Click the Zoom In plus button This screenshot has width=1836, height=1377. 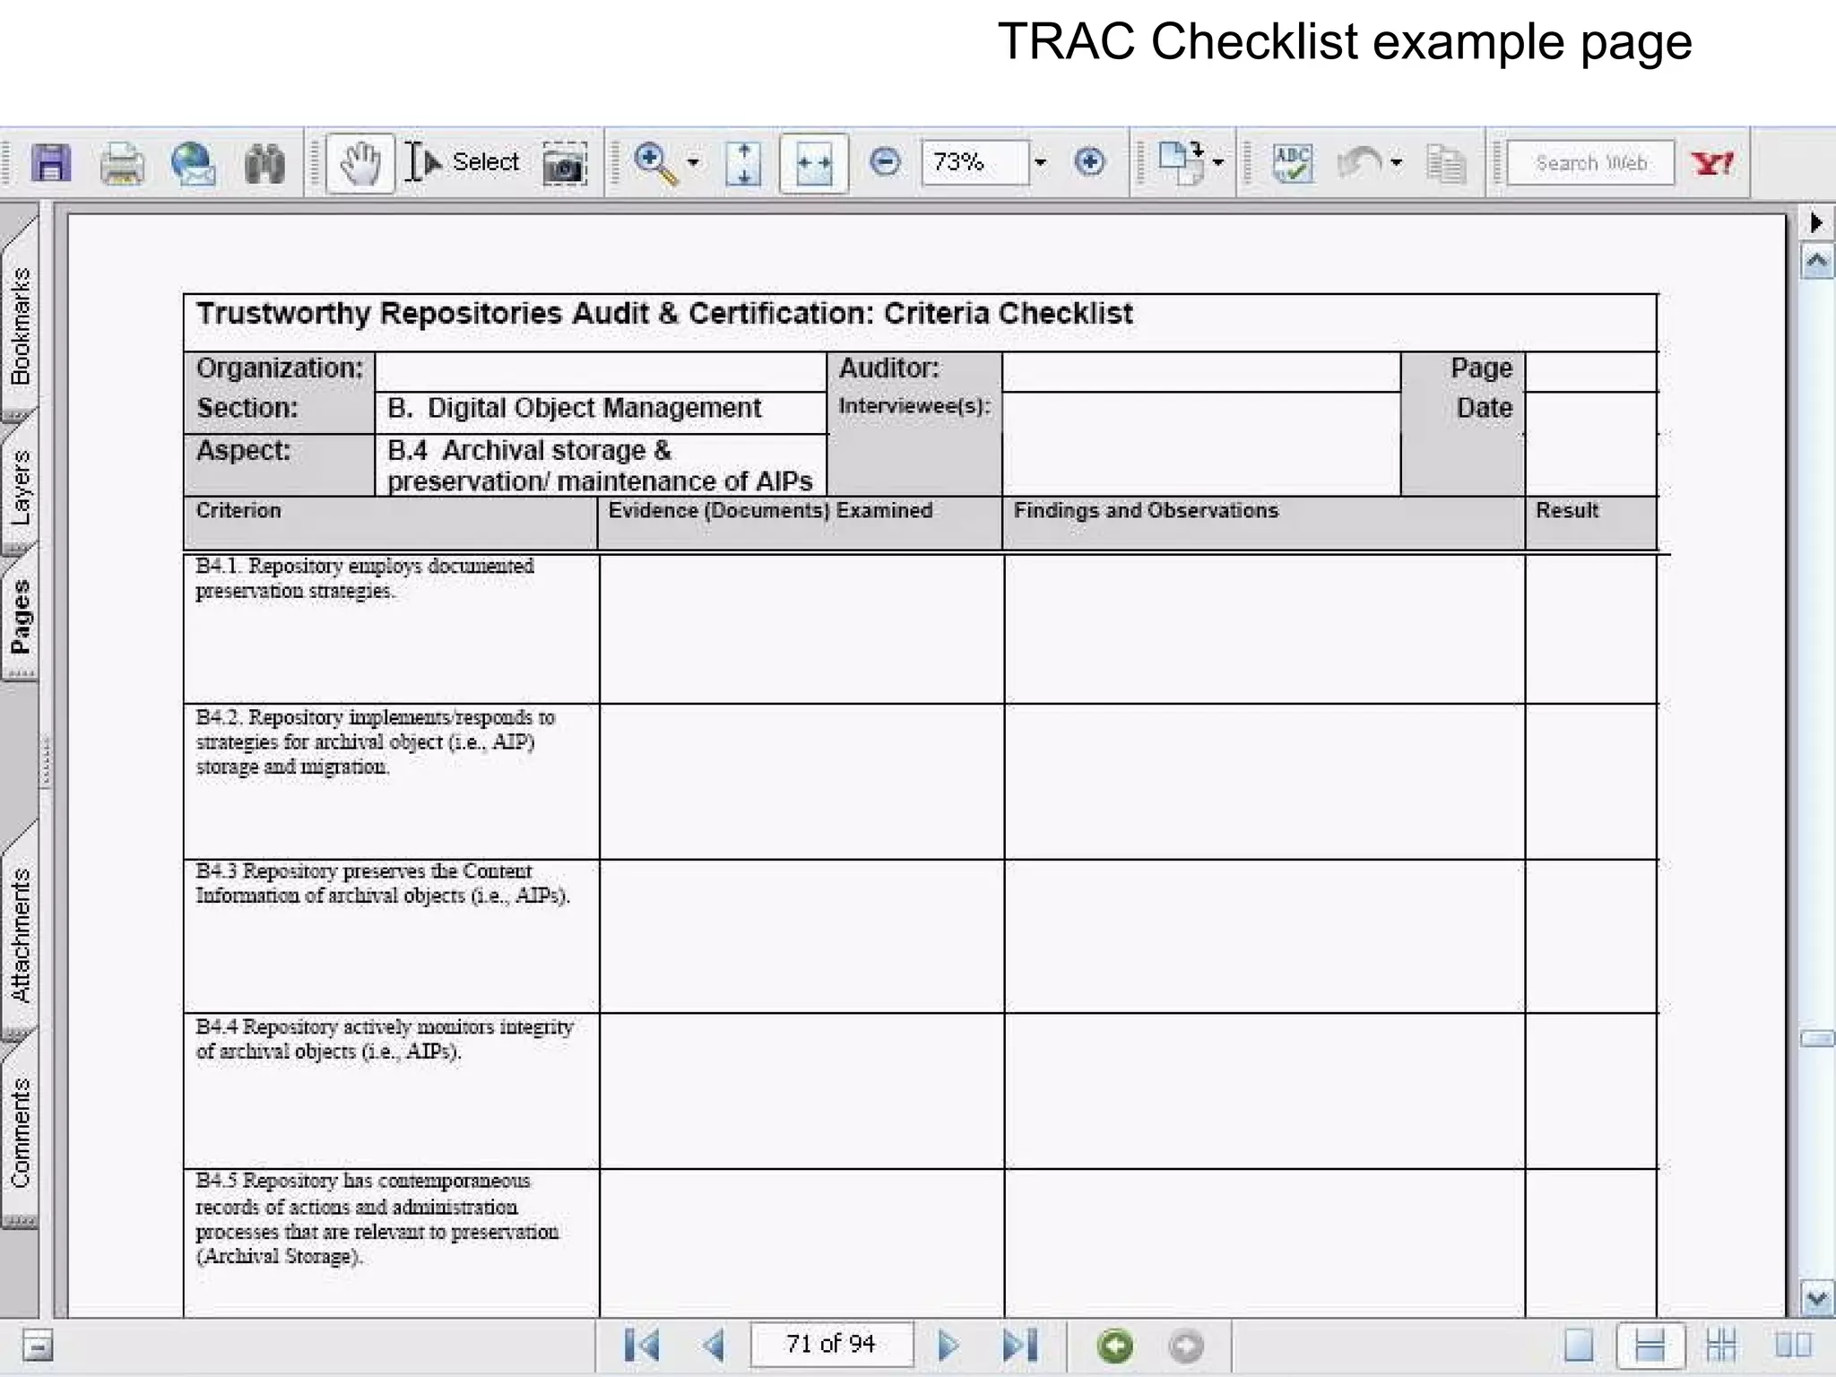click(1089, 162)
